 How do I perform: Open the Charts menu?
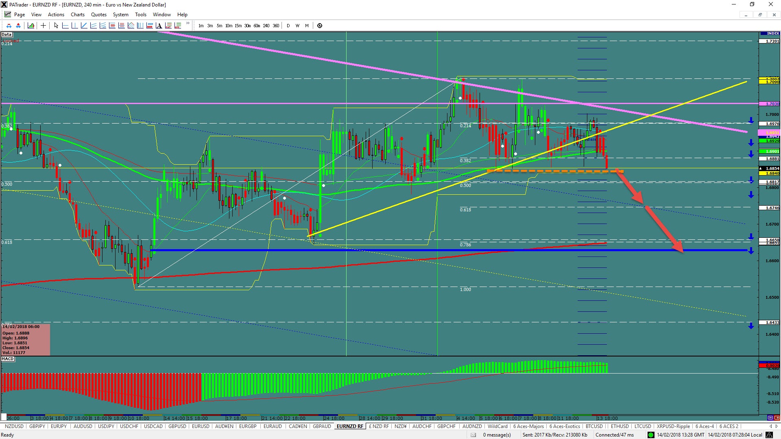click(78, 15)
